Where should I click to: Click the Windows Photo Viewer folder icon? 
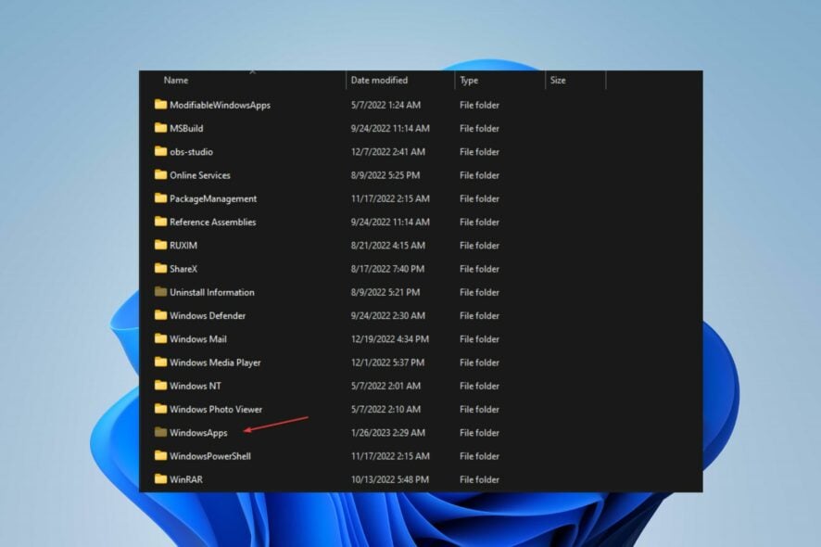tap(160, 409)
